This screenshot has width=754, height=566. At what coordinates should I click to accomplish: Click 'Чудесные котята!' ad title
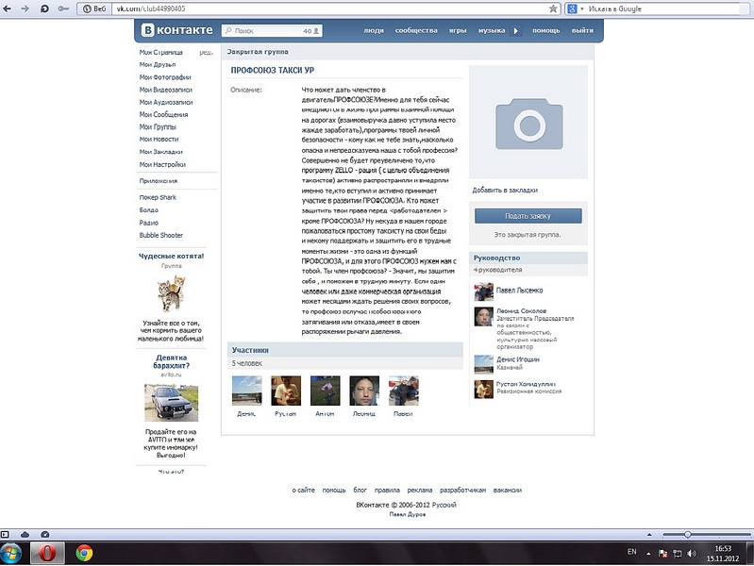pos(171,256)
